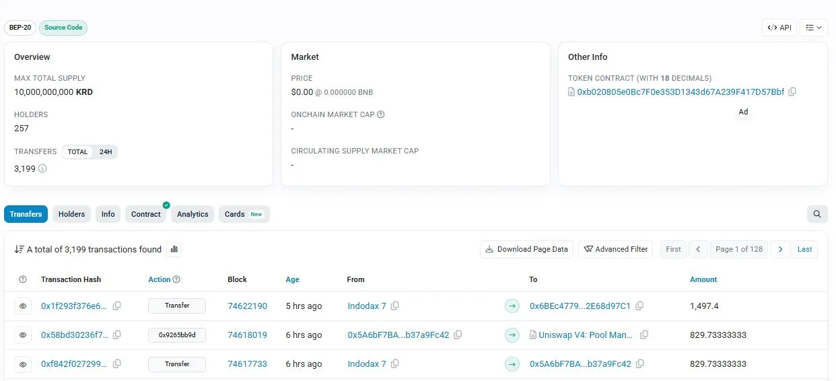Switch transfers count to 24H
The image size is (836, 381).
[106, 152]
